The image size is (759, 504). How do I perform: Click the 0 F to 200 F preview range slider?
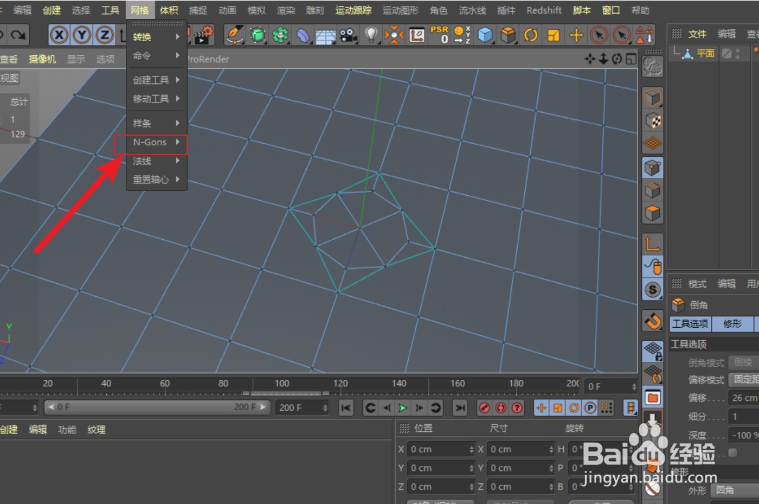[x=157, y=407]
